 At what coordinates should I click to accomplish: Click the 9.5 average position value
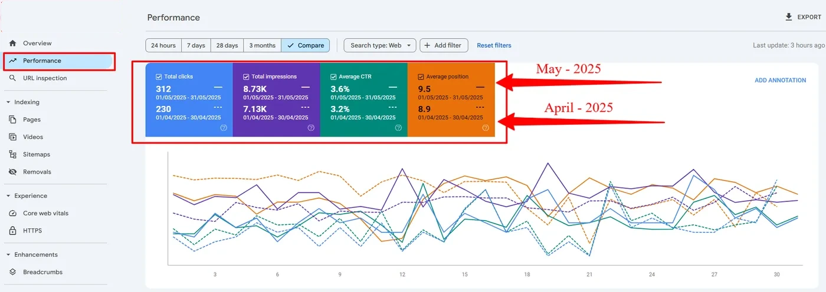[x=424, y=89]
